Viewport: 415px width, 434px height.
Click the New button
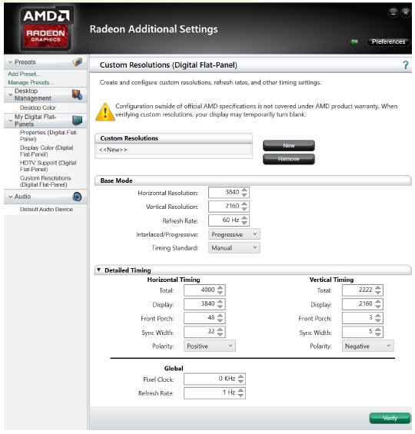click(x=289, y=145)
